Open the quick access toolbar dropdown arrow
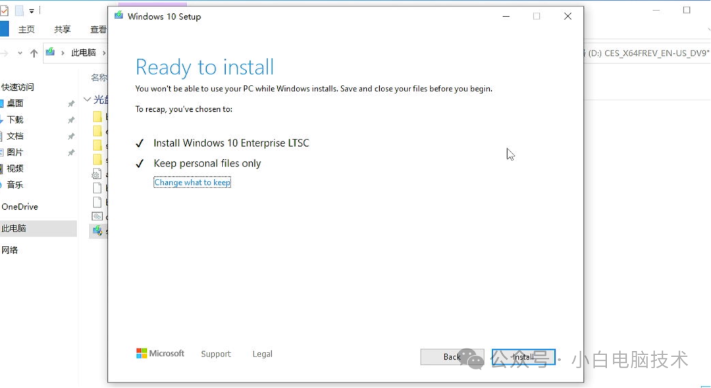 tap(32, 11)
